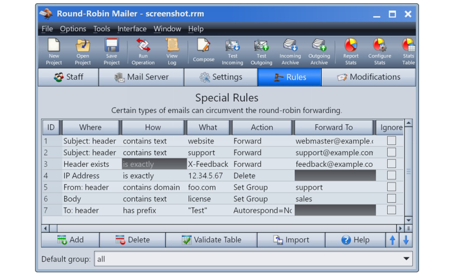The height and width of the screenshot is (276, 461).
Task: Click the Test Outgoing icon
Action: [x=261, y=48]
